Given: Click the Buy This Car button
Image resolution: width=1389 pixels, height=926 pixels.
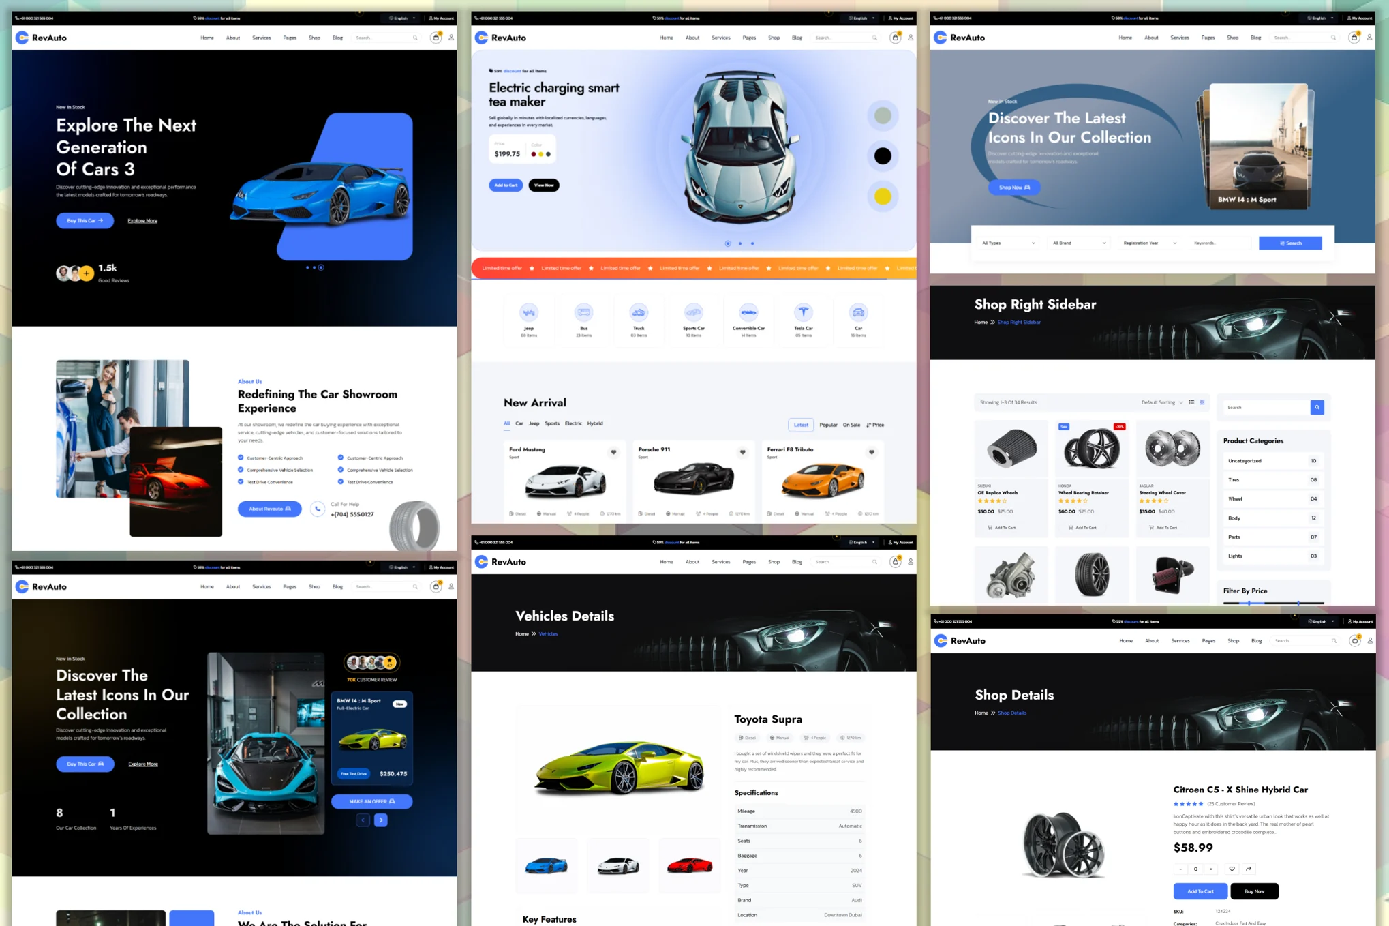Looking at the screenshot, I should pos(85,220).
